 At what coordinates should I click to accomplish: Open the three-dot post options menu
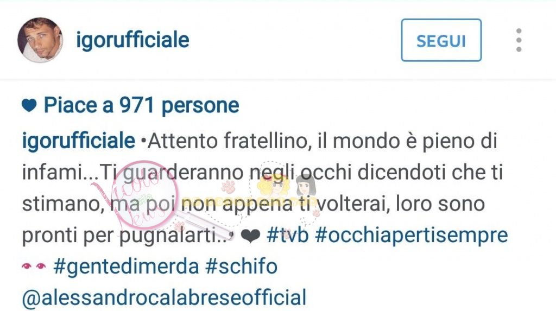(x=519, y=40)
